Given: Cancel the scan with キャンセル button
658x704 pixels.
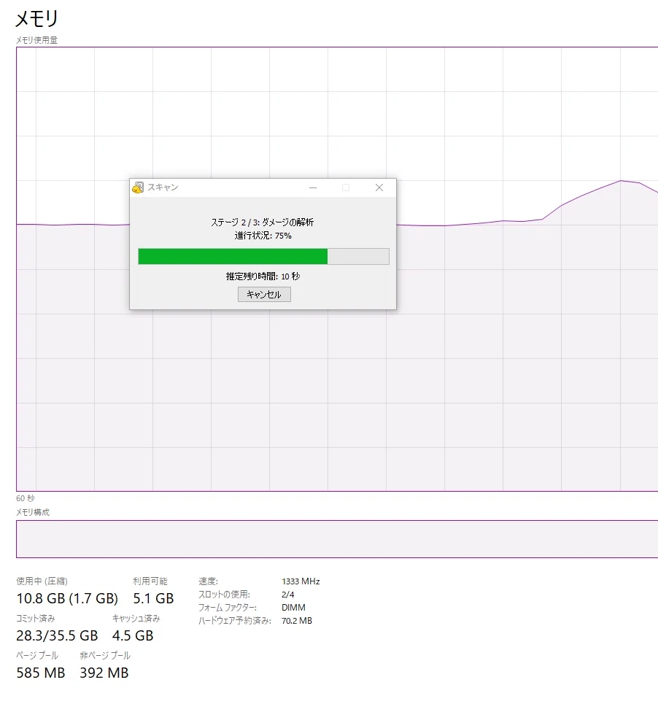Looking at the screenshot, I should [x=264, y=295].
